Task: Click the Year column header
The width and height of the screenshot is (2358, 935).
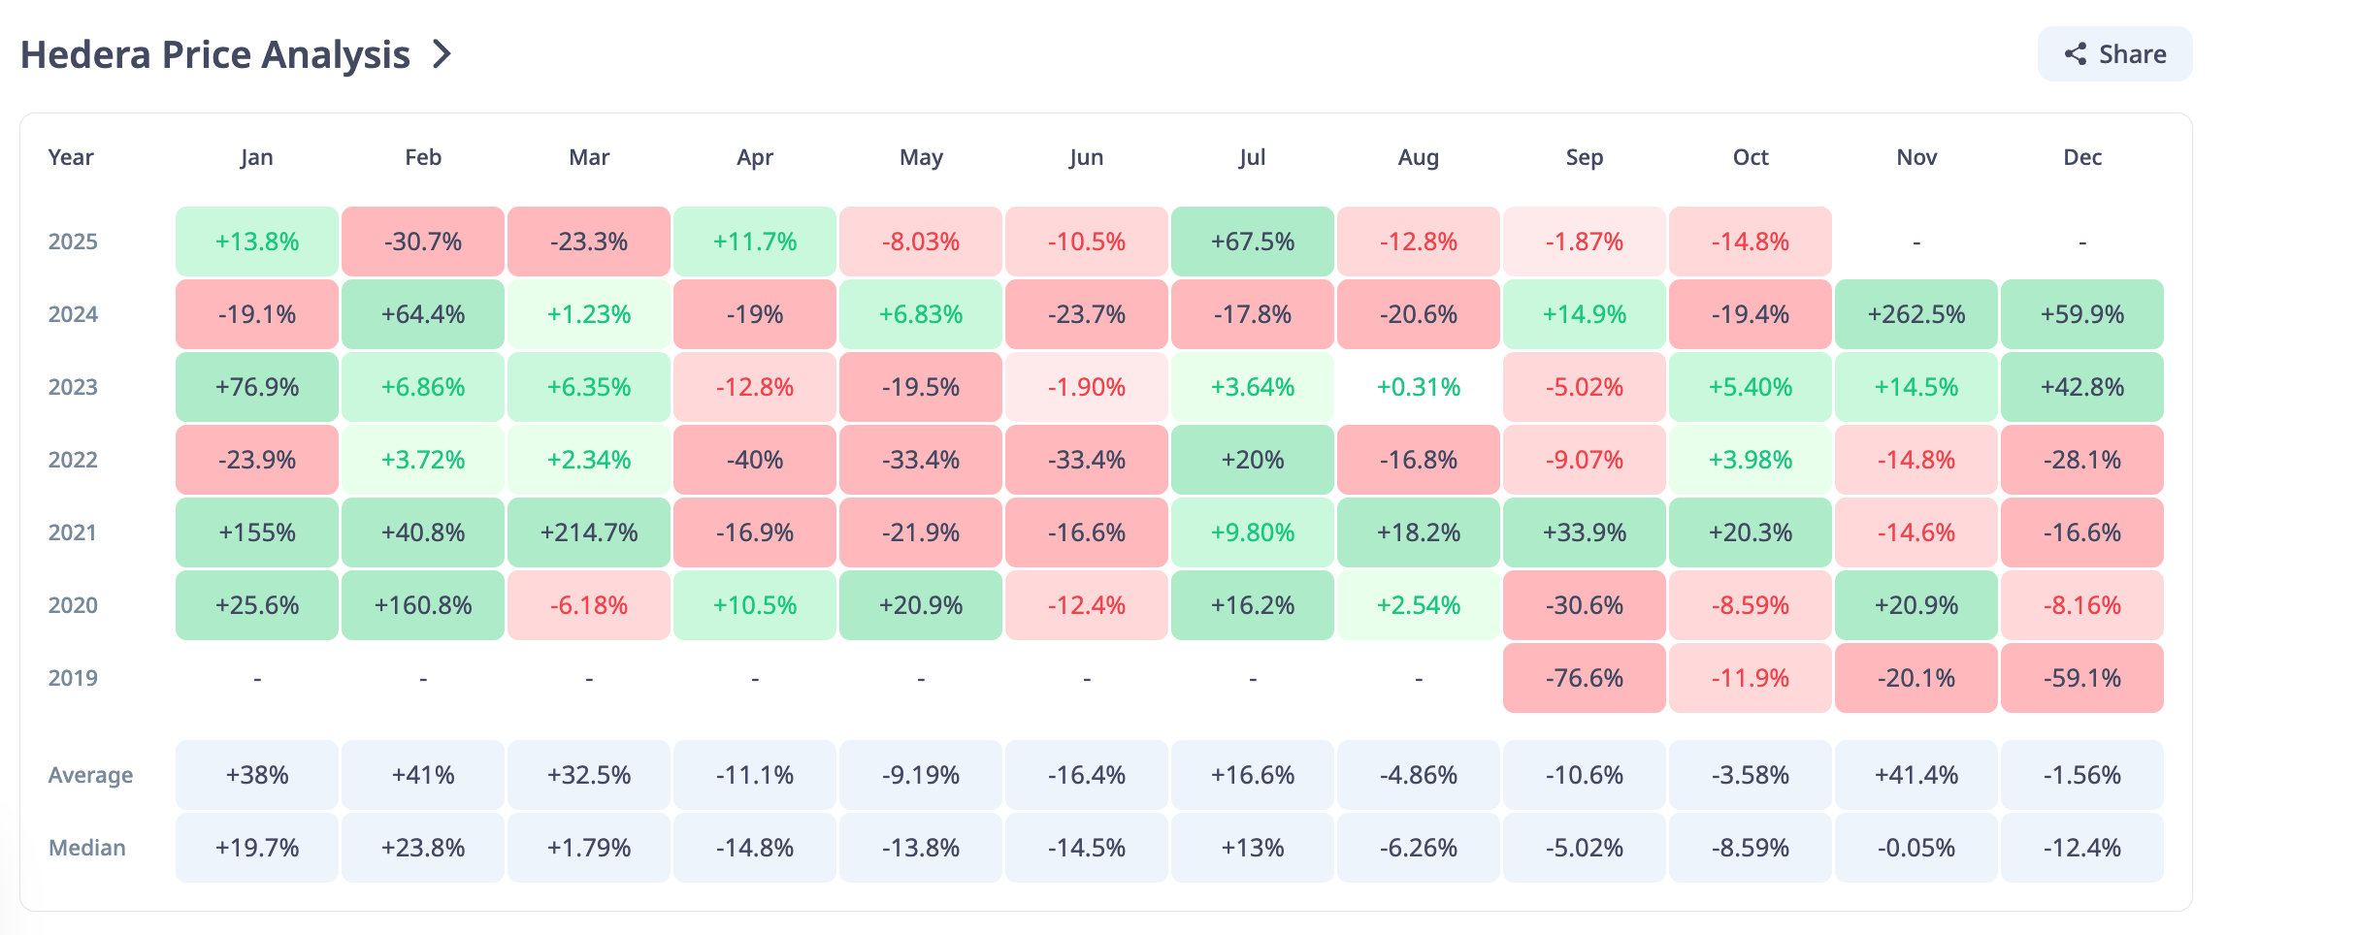Action: tap(71, 157)
